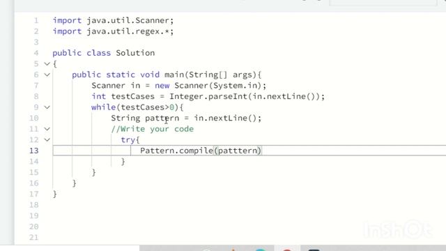
Task: Click the closing brace on line 14
Action: click(x=123, y=162)
